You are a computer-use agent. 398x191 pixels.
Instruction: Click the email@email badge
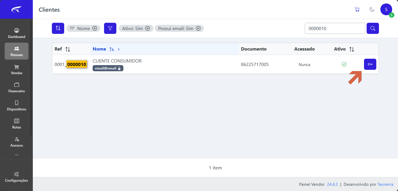click(108, 68)
